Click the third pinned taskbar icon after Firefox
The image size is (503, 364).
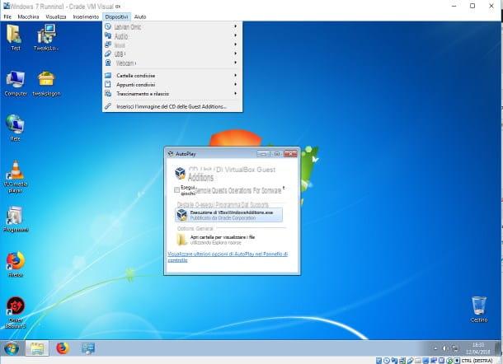coord(88,348)
